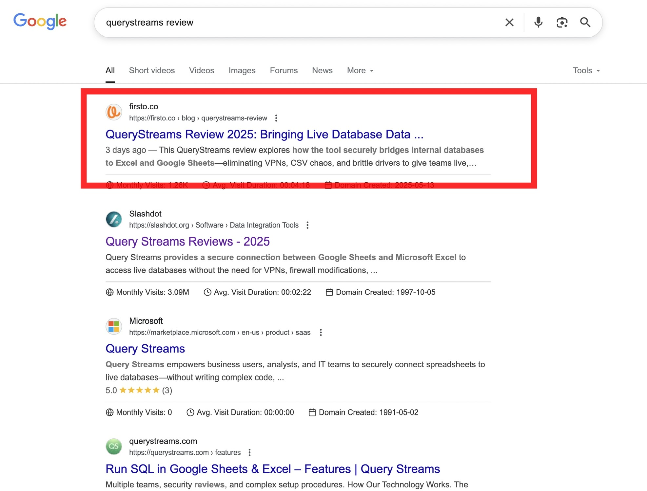Open the 'Query Streams' Microsoft marketplace link
The image size is (647, 491).
pos(145,349)
